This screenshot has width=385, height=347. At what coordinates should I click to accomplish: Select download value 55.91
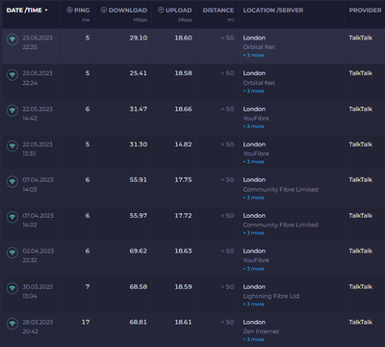139,180
